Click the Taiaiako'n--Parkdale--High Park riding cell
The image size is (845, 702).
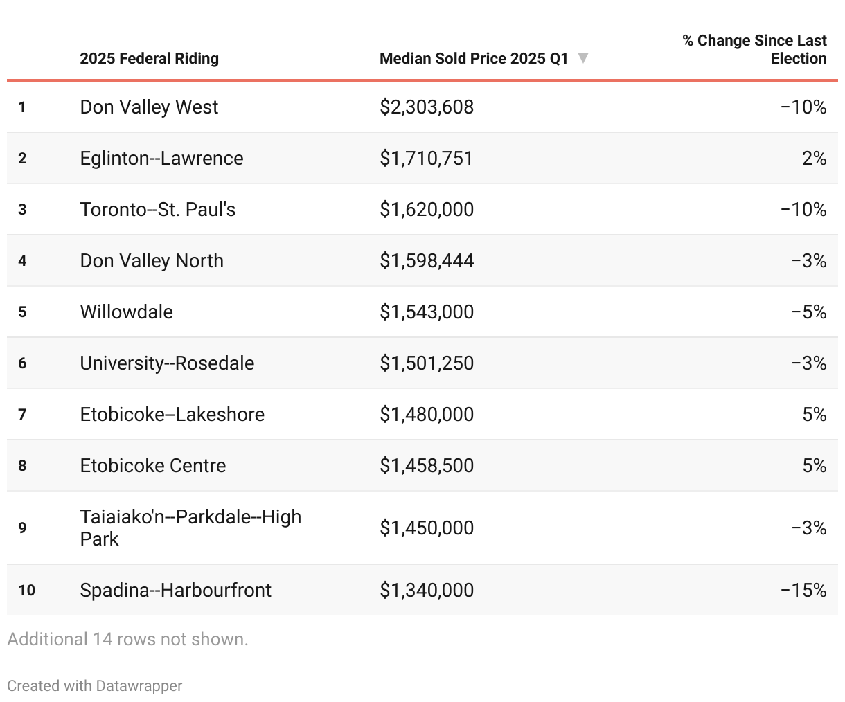pos(190,528)
